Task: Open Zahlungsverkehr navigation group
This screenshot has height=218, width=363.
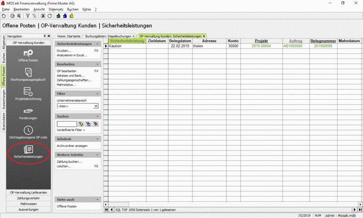Action: point(29,198)
